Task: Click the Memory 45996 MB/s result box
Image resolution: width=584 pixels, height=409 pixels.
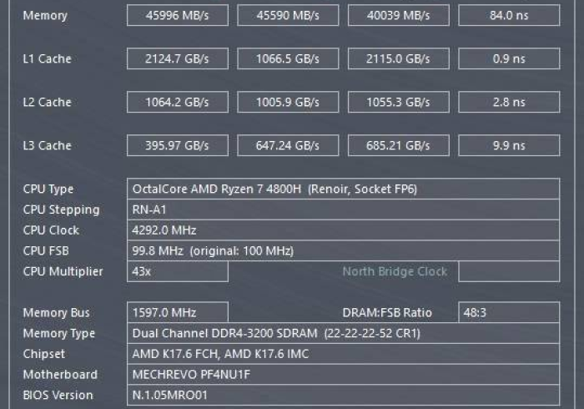Action: [177, 15]
